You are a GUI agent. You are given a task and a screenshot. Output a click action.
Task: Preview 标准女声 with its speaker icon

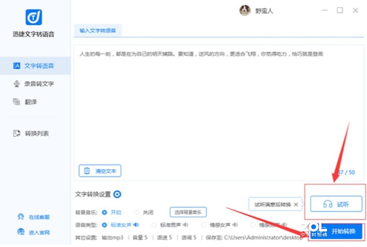coord(136,225)
